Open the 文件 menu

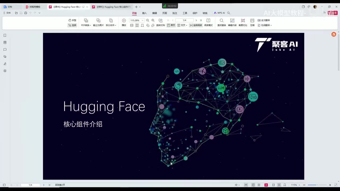coord(7,13)
